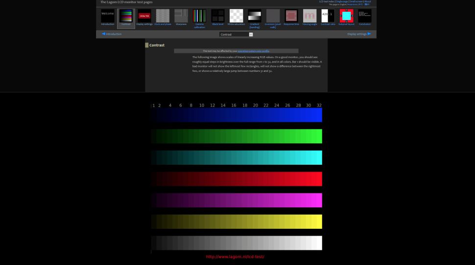Open the Conclusion page thumbnail

[365, 16]
